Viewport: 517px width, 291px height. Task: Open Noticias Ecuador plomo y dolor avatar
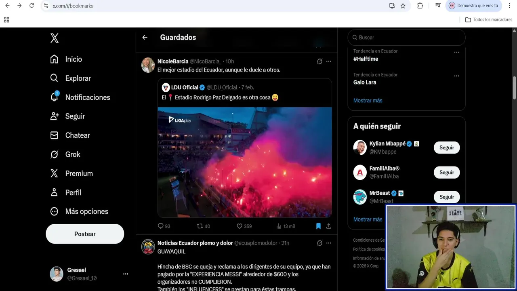tap(148, 247)
